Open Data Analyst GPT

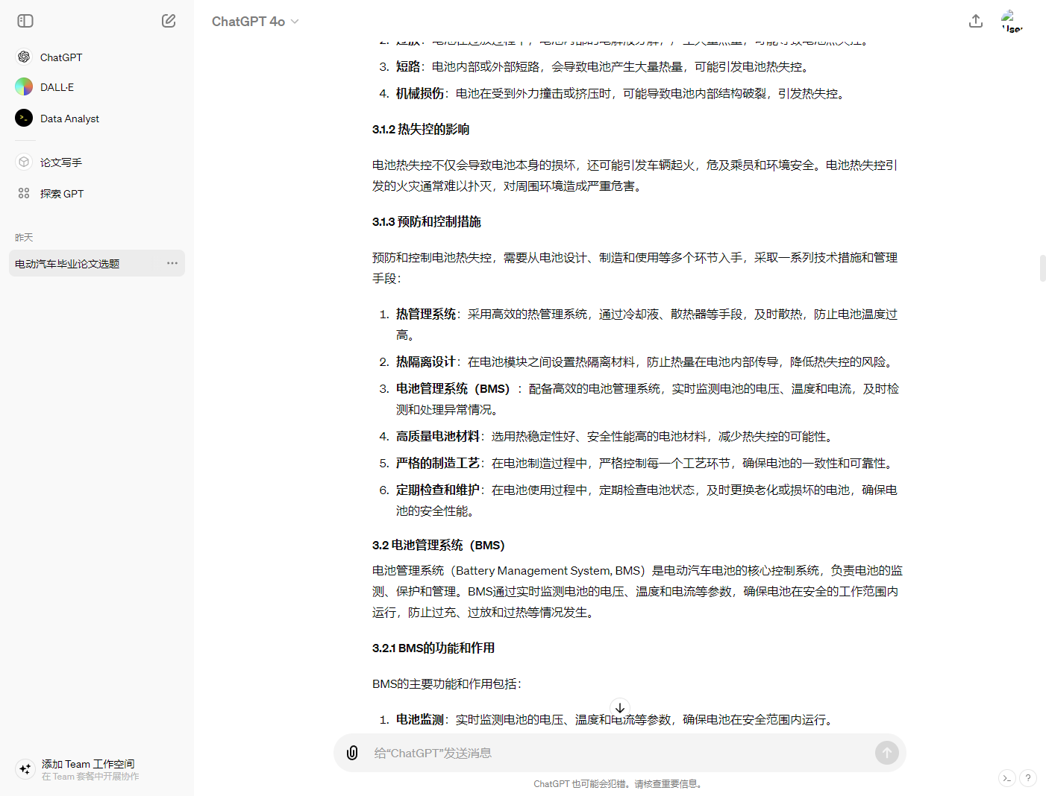coord(69,119)
